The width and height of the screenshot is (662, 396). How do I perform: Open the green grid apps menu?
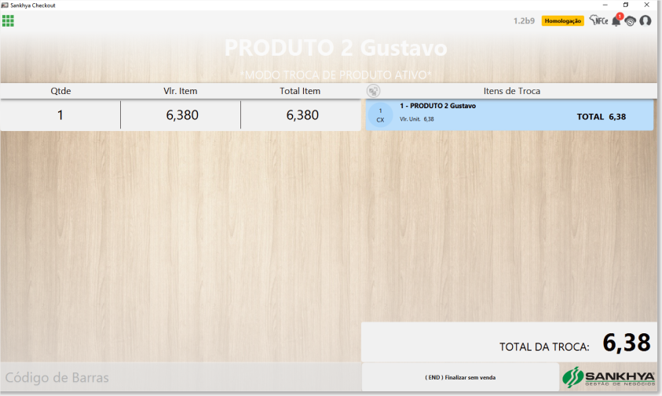tap(8, 20)
